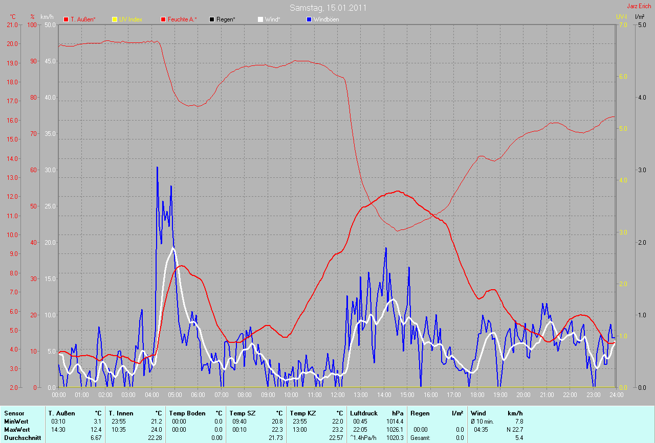Select the 'Windböen' legend label
655x443 pixels.
pos(326,19)
